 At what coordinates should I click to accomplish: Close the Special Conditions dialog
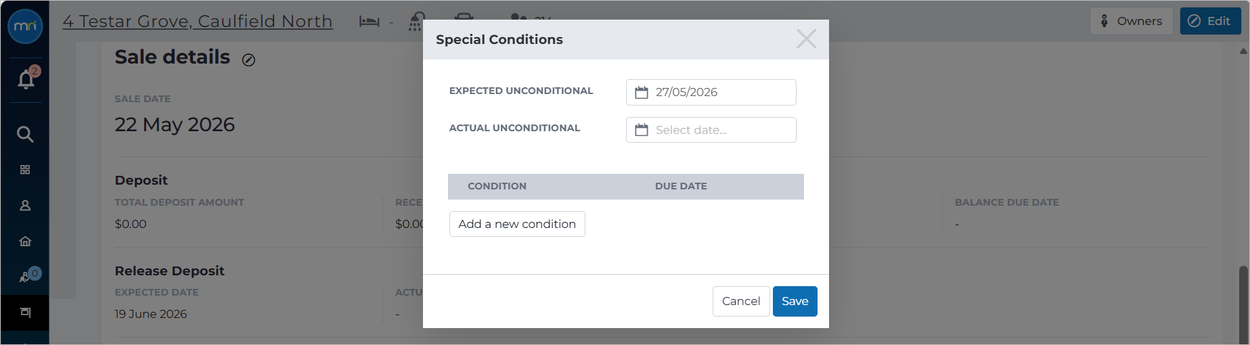806,39
